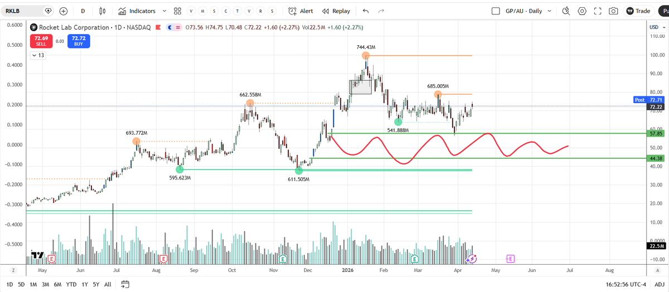Open the Indicators dialog
Viewport: 669px width, 292px height.
pyautogui.click(x=137, y=11)
